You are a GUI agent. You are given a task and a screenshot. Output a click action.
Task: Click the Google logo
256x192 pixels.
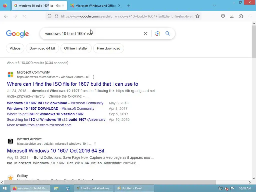pos(17,34)
